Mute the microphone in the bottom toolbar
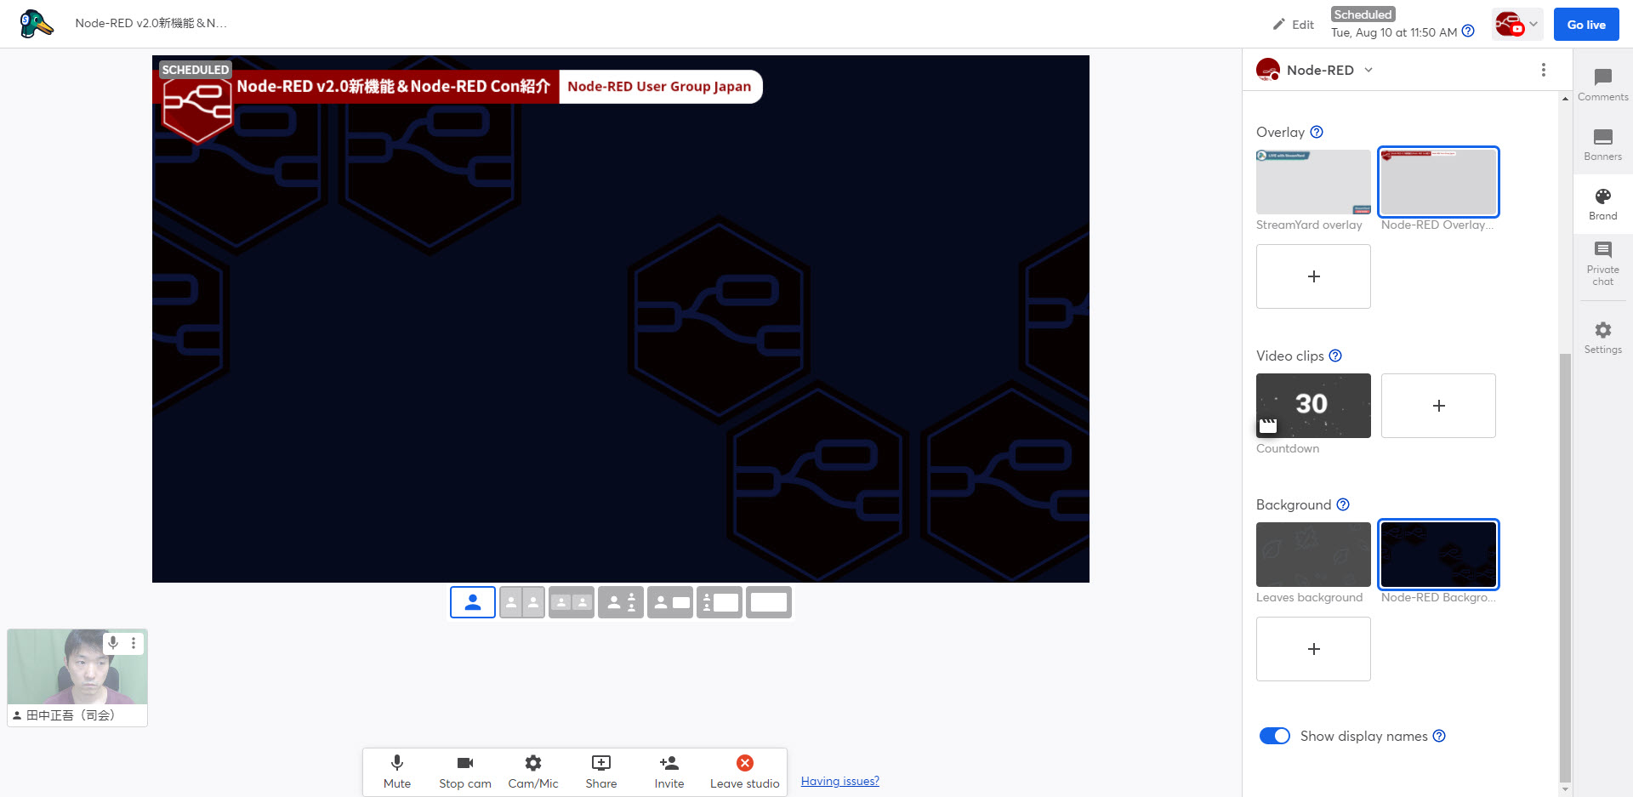 pos(396,771)
